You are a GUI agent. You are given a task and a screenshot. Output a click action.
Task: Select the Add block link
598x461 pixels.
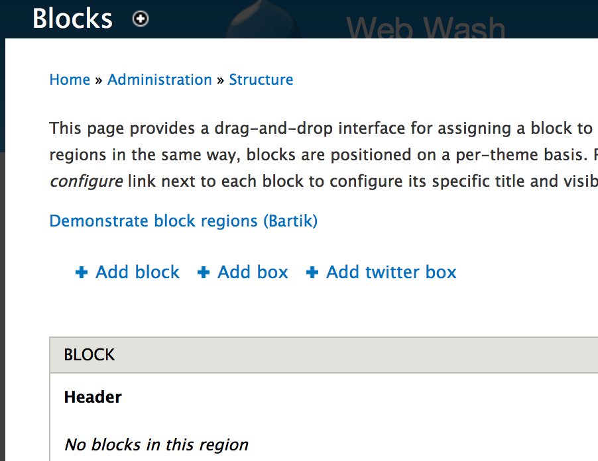tap(137, 272)
